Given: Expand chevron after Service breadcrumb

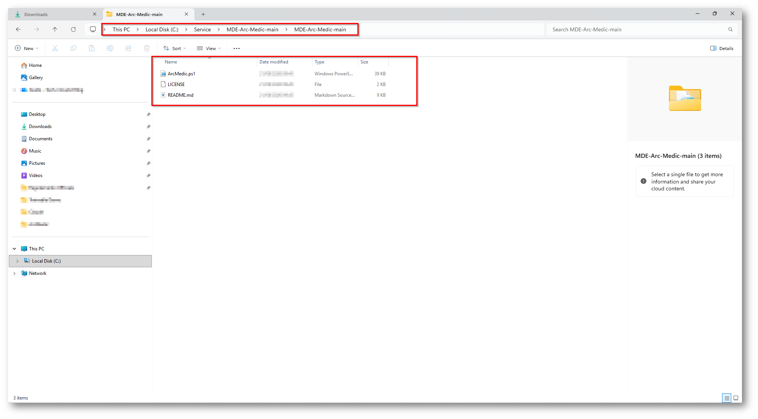Looking at the screenshot, I should click(219, 29).
